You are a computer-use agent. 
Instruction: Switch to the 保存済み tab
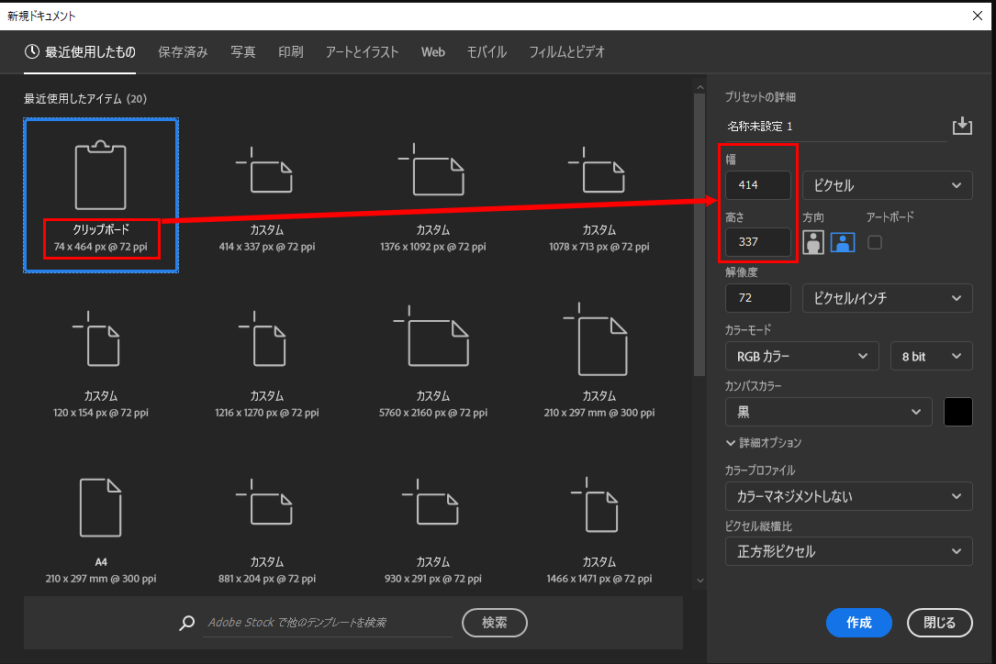pyautogui.click(x=183, y=52)
